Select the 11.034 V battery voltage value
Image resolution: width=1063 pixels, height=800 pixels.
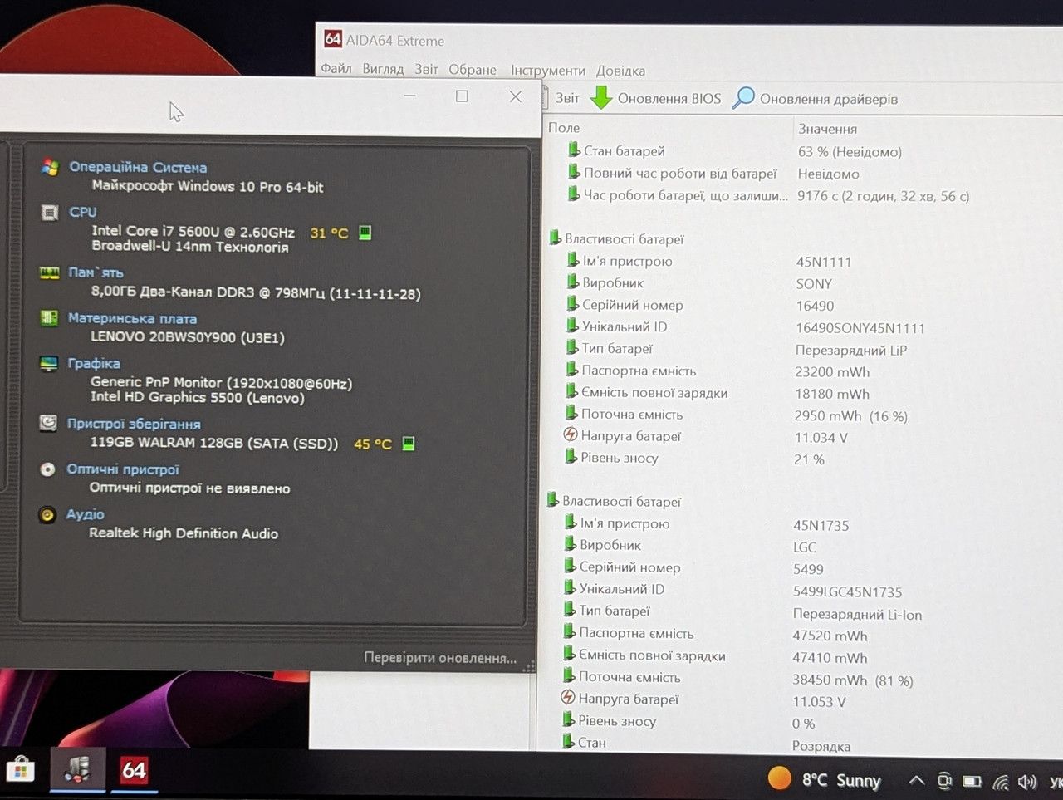[x=821, y=438]
